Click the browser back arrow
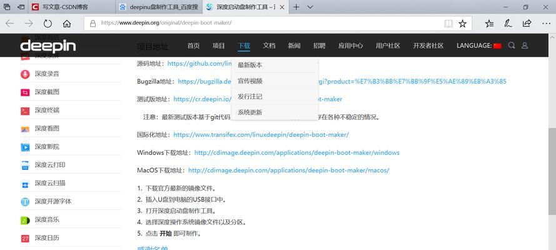556x250 pixels. [x=9, y=23]
